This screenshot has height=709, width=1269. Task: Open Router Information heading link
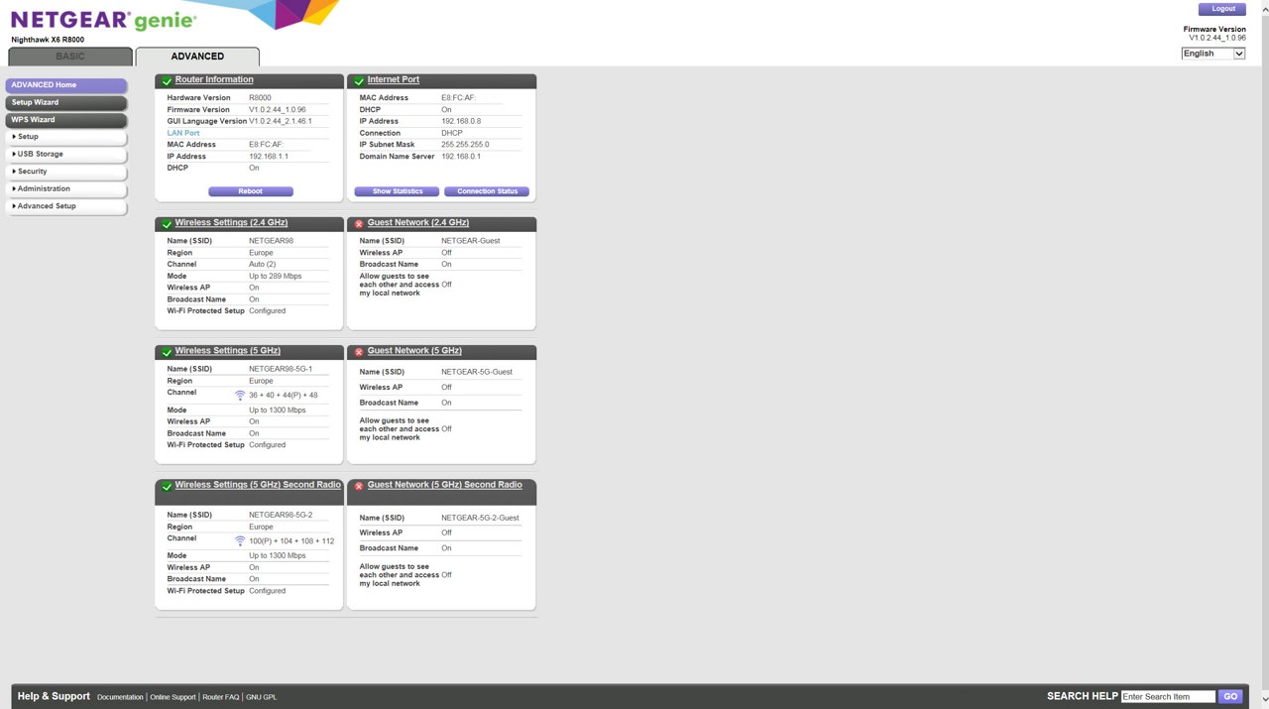(214, 79)
